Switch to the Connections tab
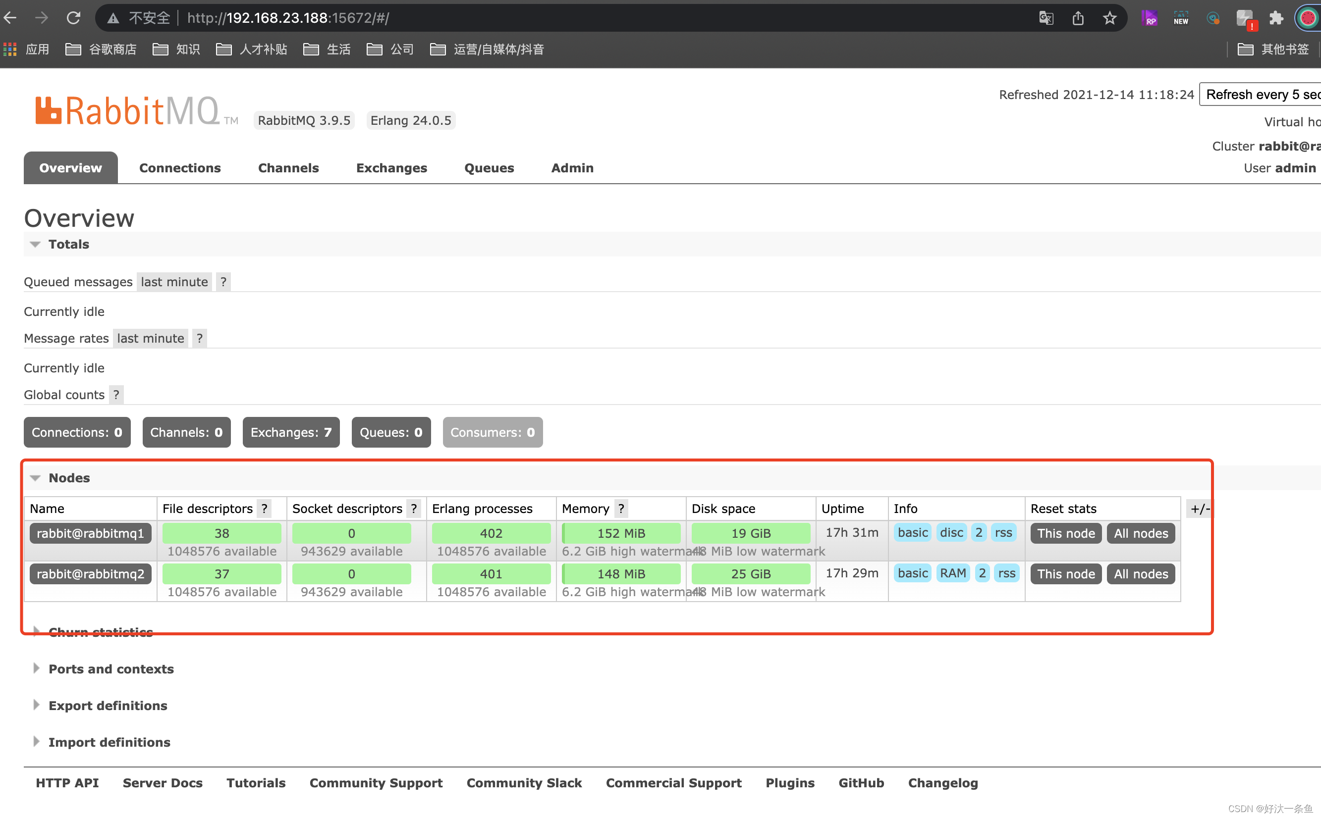Screen dimensions: 1321x818 180,168
